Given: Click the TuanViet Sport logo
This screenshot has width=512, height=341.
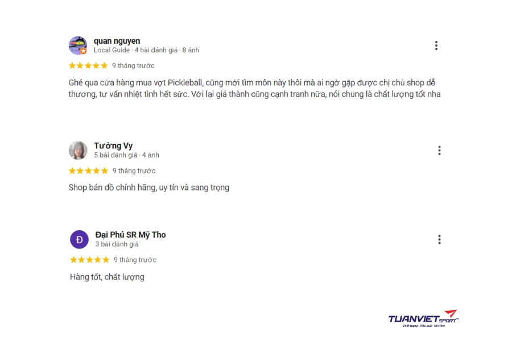Looking at the screenshot, I should pyautogui.click(x=423, y=319).
